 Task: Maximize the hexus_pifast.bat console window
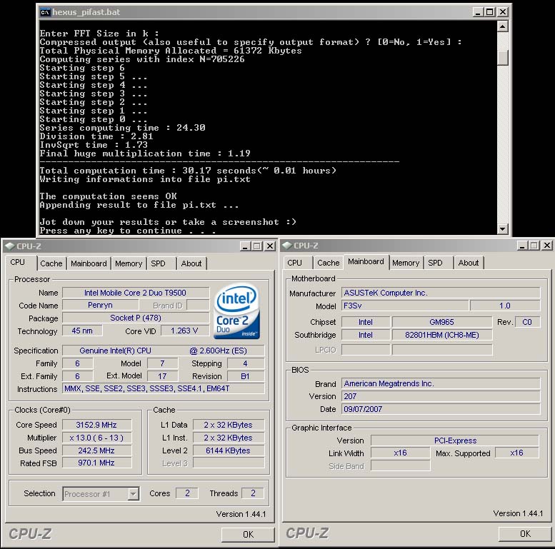[x=490, y=12]
